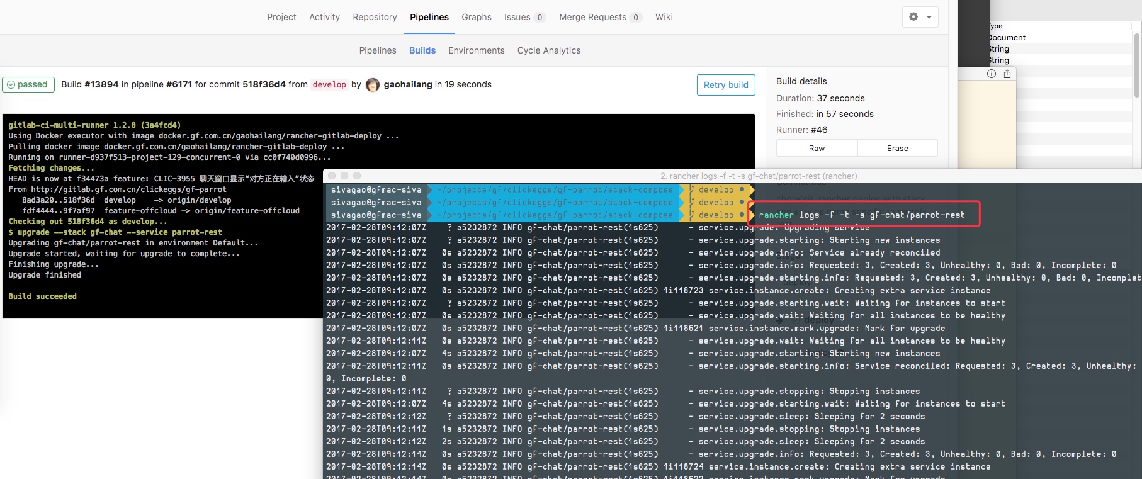
Task: Select the Pipelines top navigation tab
Action: [429, 17]
